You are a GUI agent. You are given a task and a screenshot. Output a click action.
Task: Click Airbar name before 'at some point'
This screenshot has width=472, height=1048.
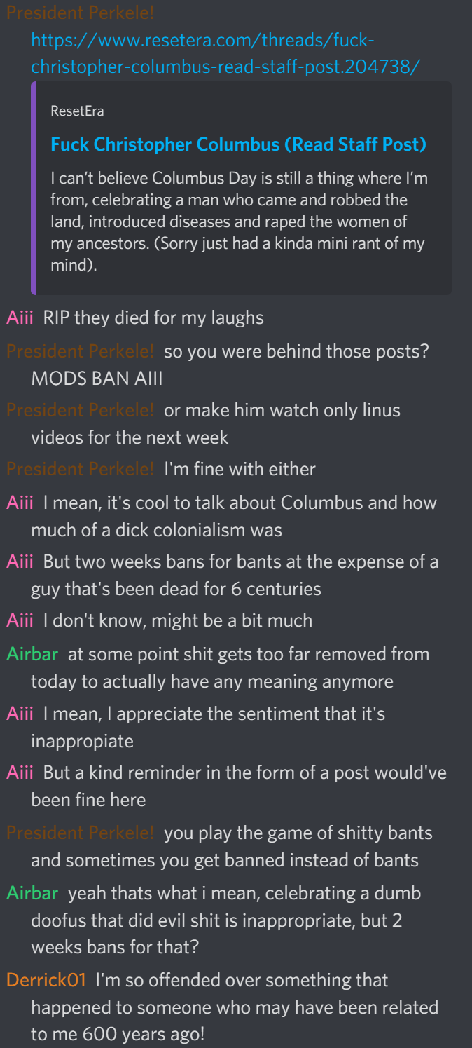tap(32, 654)
